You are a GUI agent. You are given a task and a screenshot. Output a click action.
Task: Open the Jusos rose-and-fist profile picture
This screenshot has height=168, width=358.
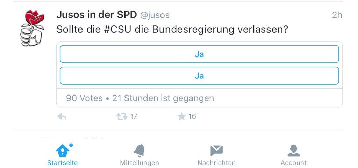(x=33, y=28)
